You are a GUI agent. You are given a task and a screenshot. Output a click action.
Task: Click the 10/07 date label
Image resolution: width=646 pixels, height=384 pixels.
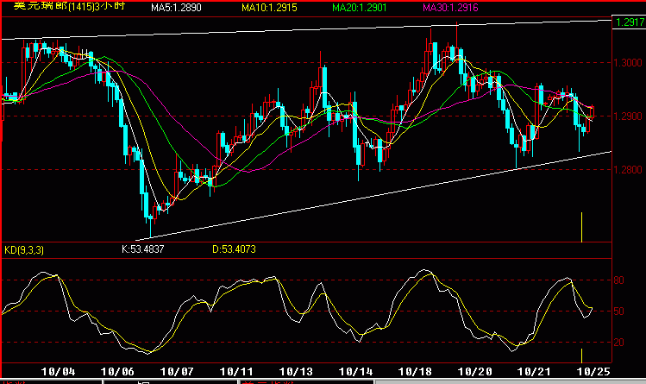[177, 372]
